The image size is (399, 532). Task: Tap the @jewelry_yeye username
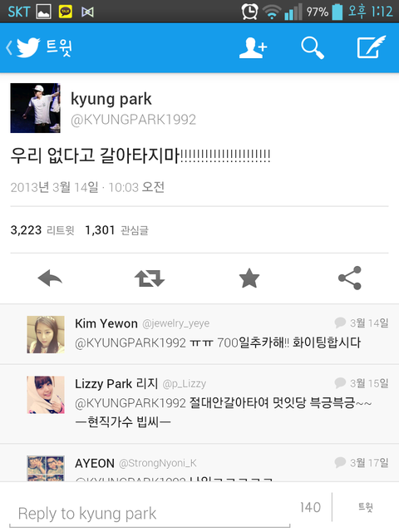pyautogui.click(x=175, y=323)
